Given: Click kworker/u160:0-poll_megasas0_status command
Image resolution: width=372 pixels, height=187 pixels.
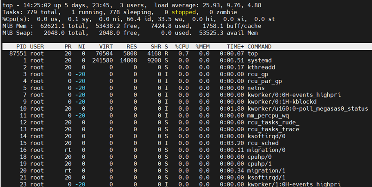Looking at the screenshot, I should pyautogui.click(x=308, y=109).
